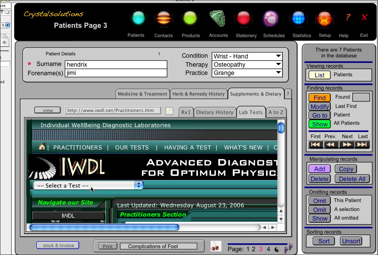Click the web viewer vertical scroll thumb
Screen dimensions: 378x255
[281, 128]
